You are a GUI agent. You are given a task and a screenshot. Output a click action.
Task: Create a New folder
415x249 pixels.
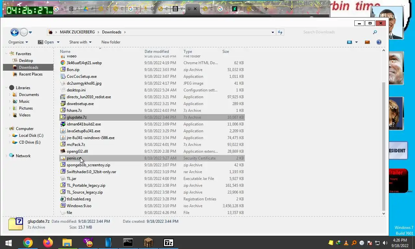point(111,42)
